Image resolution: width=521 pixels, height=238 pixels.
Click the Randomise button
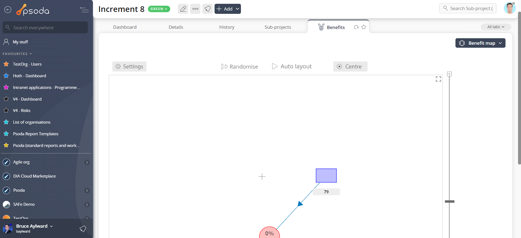point(239,66)
